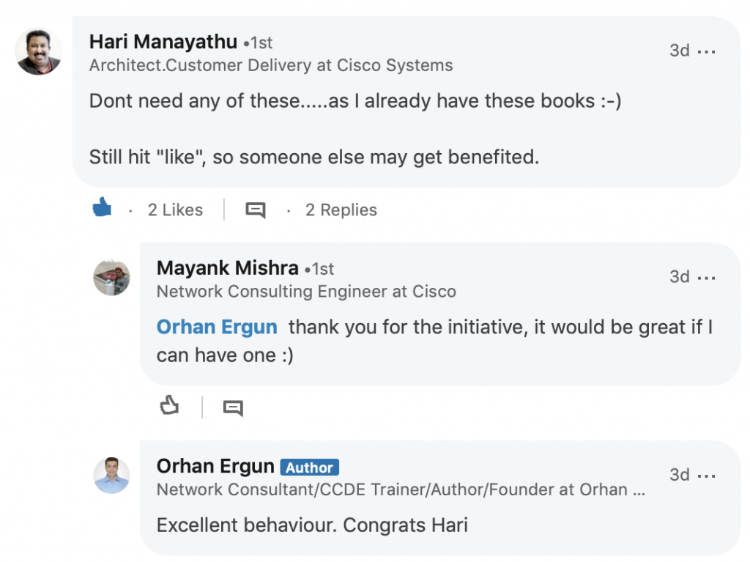Click the reply bubble icon under Mayank's comment
The width and height of the screenshot is (750, 562).
233,408
